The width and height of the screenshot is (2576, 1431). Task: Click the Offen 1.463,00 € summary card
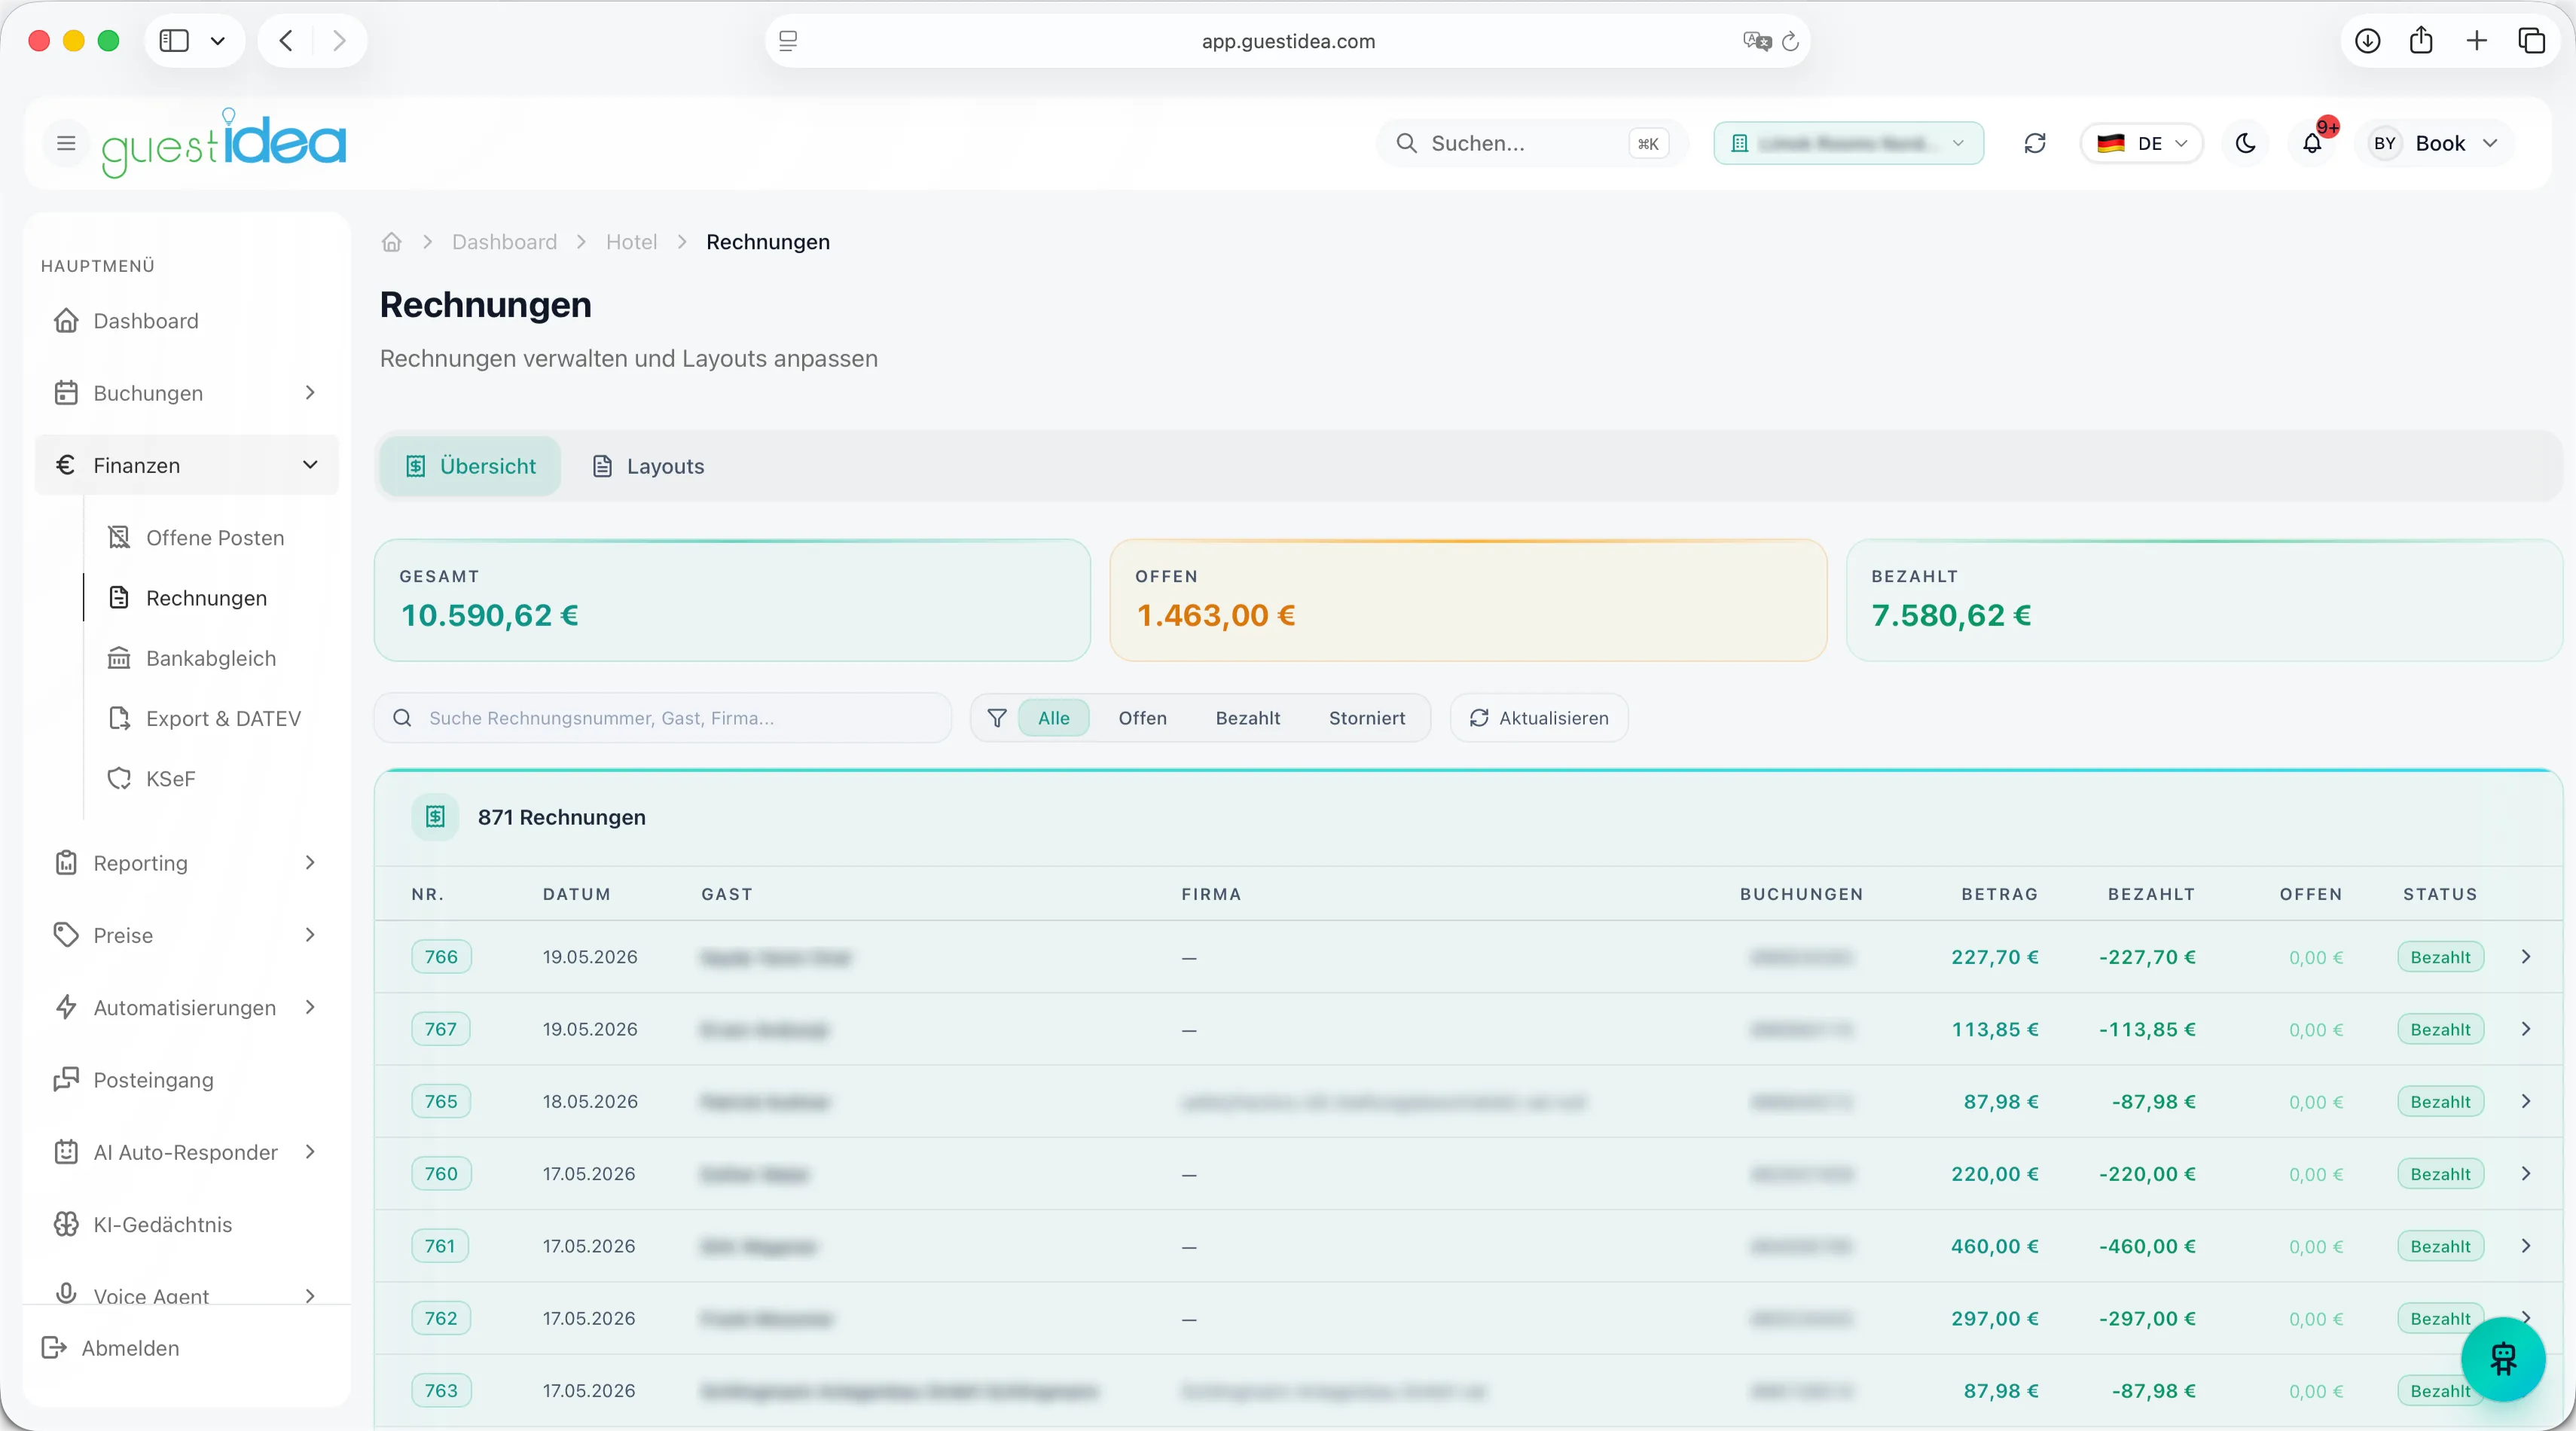click(1468, 600)
